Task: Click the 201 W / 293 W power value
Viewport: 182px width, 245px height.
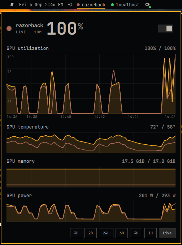Action: [x=157, y=196]
